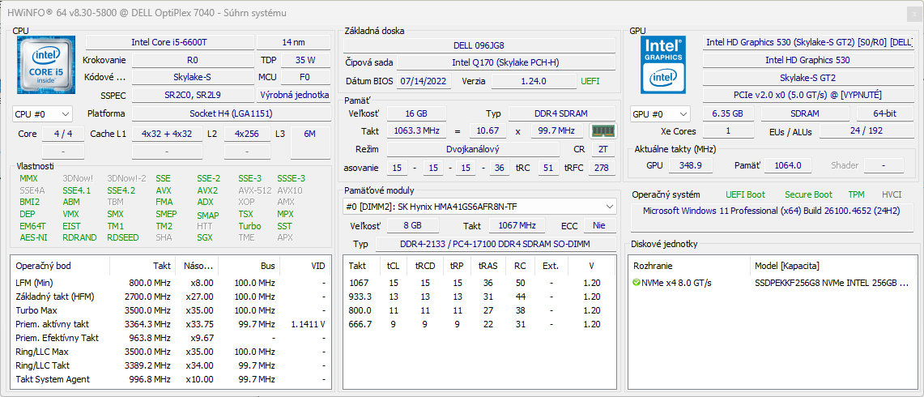Click the Intel Graphics GPU logo
The height and width of the screenshot is (397, 924).
[663, 65]
